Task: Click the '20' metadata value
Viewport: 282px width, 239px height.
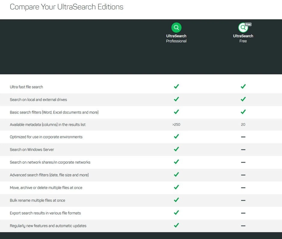Action: (x=243, y=124)
